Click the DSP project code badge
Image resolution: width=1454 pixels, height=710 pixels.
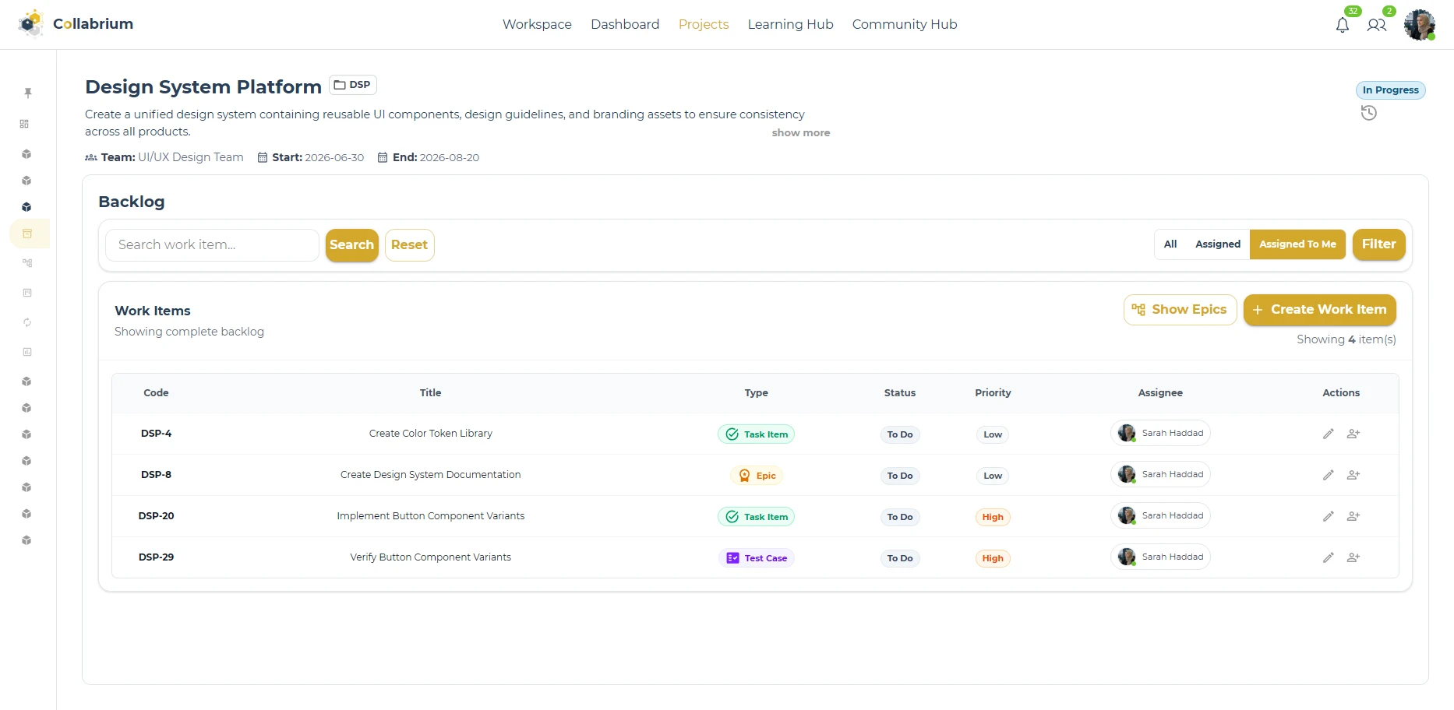(x=352, y=85)
